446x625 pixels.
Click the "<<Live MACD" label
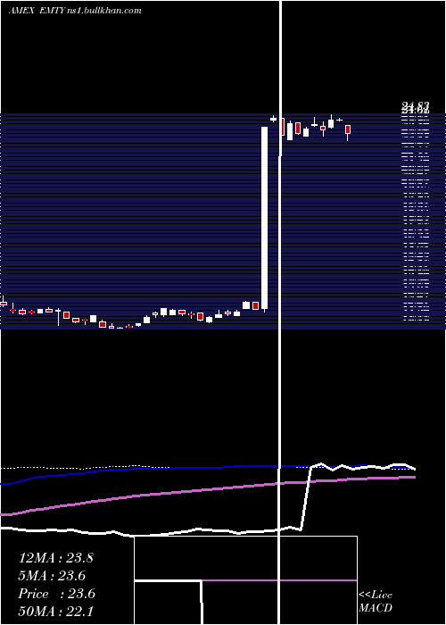click(376, 601)
